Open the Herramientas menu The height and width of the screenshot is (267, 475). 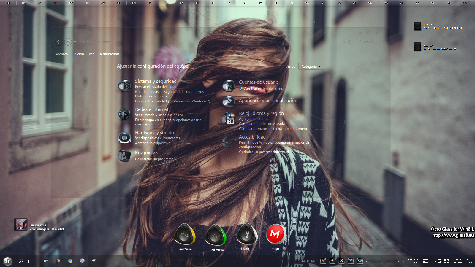pos(109,54)
